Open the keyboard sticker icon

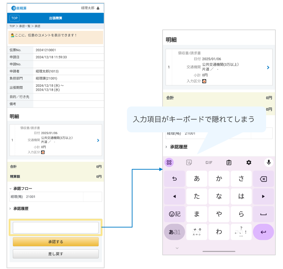pyautogui.click(x=189, y=162)
